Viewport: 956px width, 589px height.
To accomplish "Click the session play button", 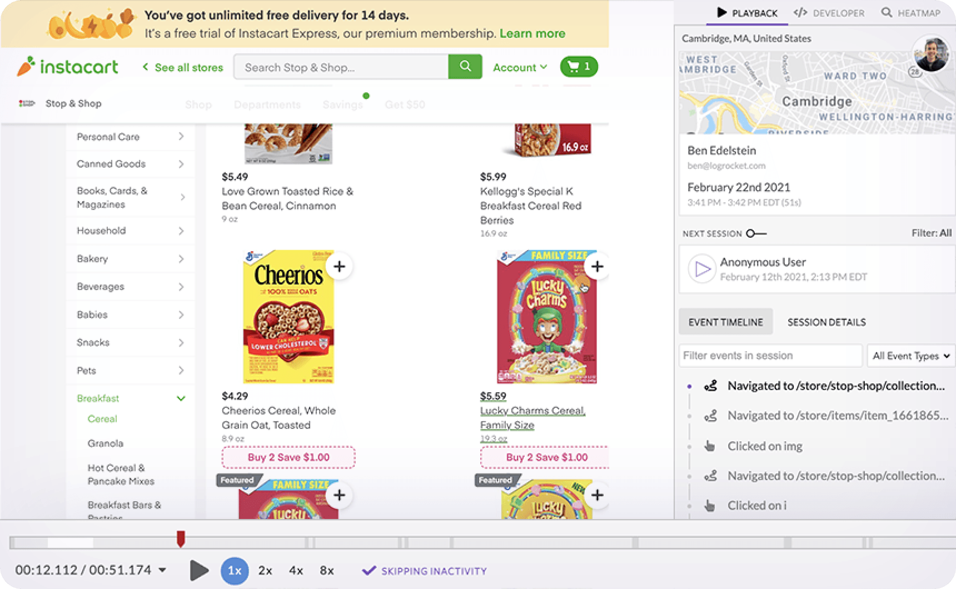I will tap(198, 571).
